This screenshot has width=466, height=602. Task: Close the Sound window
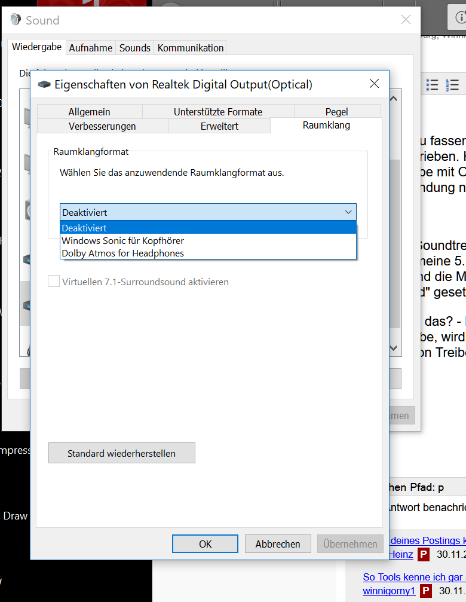pyautogui.click(x=406, y=20)
